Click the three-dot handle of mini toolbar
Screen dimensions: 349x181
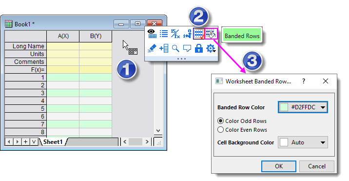tap(181, 59)
